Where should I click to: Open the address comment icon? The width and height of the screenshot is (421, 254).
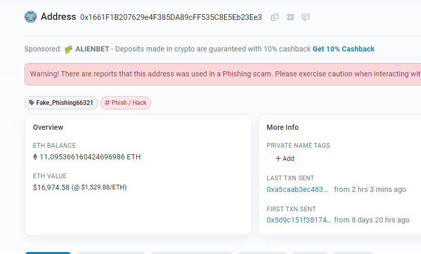306,17
